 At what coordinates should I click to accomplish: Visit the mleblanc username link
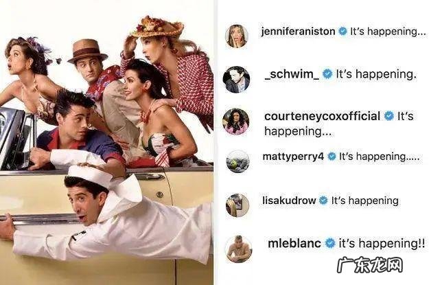coord(294,243)
